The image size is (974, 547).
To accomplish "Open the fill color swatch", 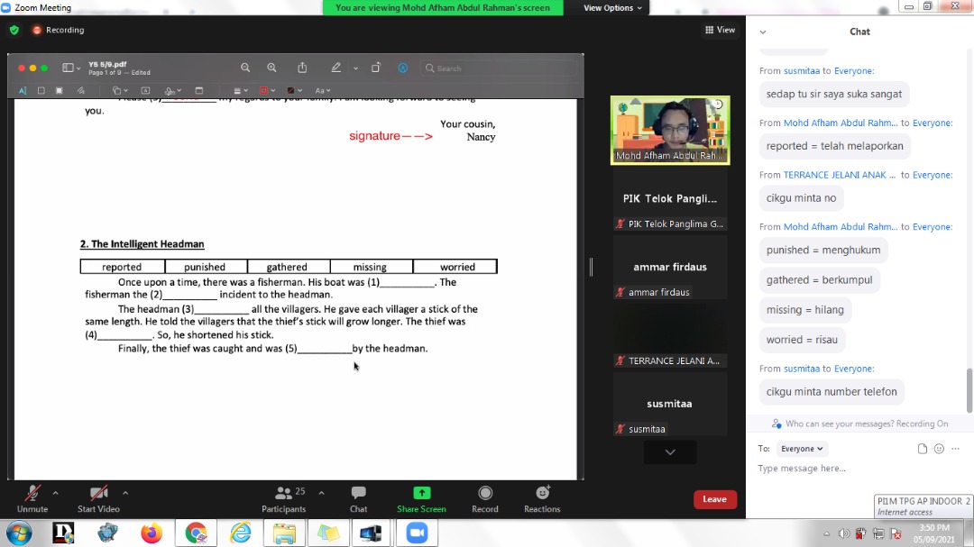I will click(294, 91).
